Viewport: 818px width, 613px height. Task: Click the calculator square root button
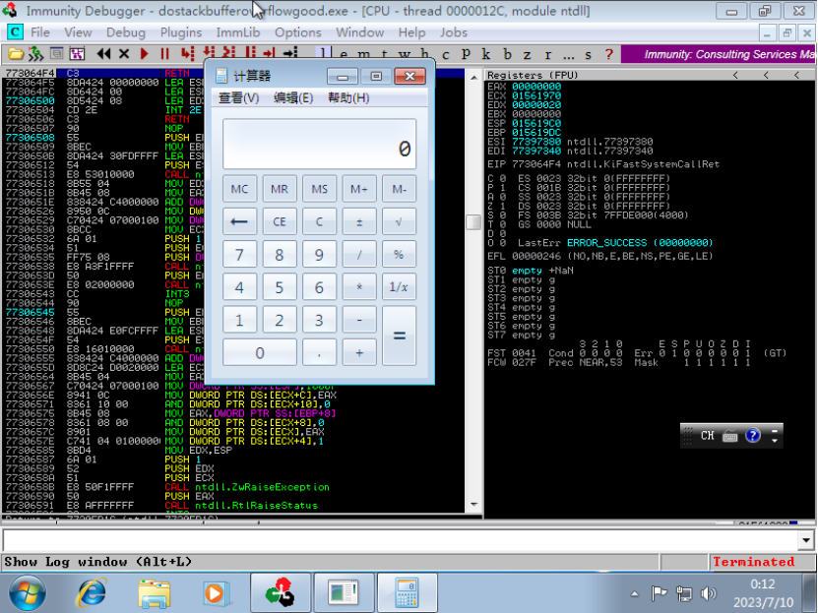click(x=399, y=221)
